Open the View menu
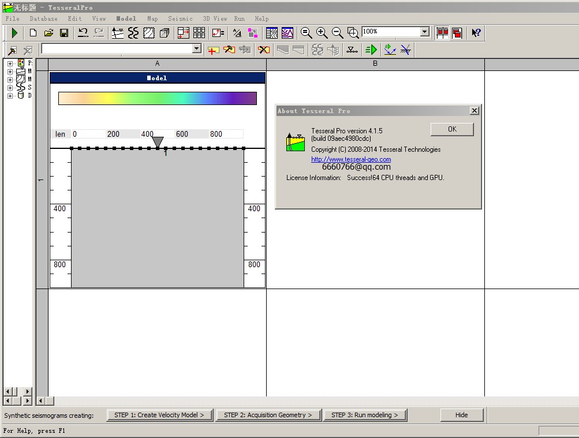Image resolution: width=579 pixels, height=438 pixels. point(99,18)
